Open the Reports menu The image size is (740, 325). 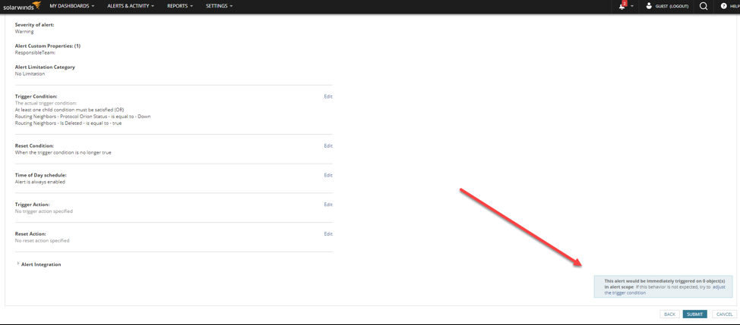tap(180, 6)
